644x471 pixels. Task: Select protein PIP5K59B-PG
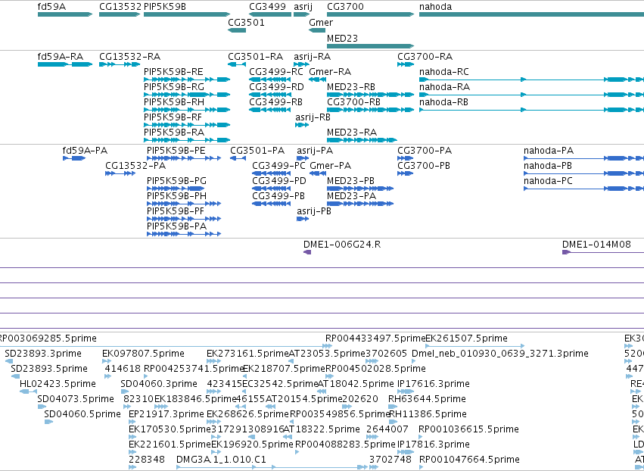(176, 189)
